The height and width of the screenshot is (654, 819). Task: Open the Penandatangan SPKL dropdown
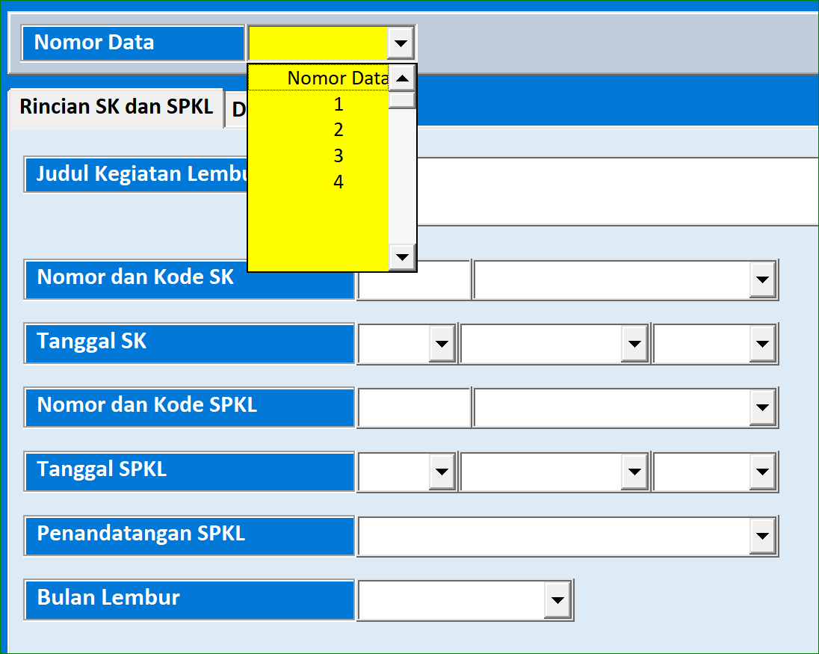coord(761,536)
